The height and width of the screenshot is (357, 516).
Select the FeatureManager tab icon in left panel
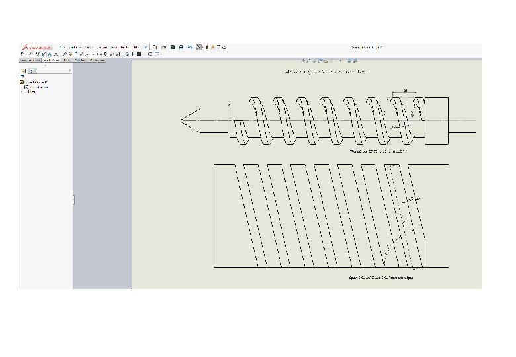(24, 70)
